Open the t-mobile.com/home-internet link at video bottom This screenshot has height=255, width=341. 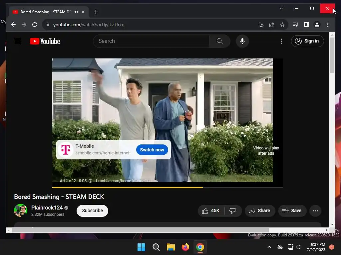point(123,181)
